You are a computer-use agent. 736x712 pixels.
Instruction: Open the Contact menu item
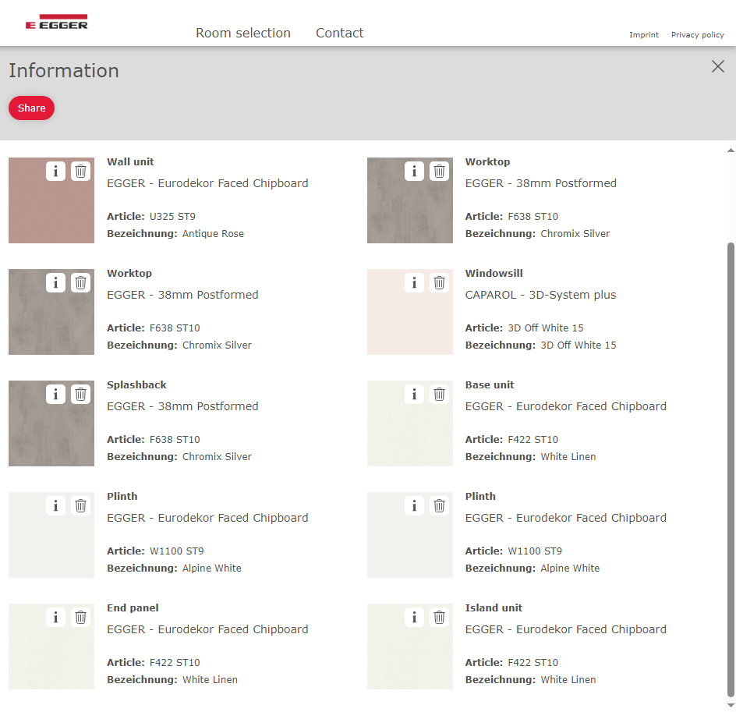click(x=339, y=33)
